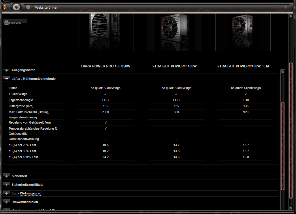Click FDB term in Dark Power Pro column
The image size is (296, 214).
coord(105,100)
